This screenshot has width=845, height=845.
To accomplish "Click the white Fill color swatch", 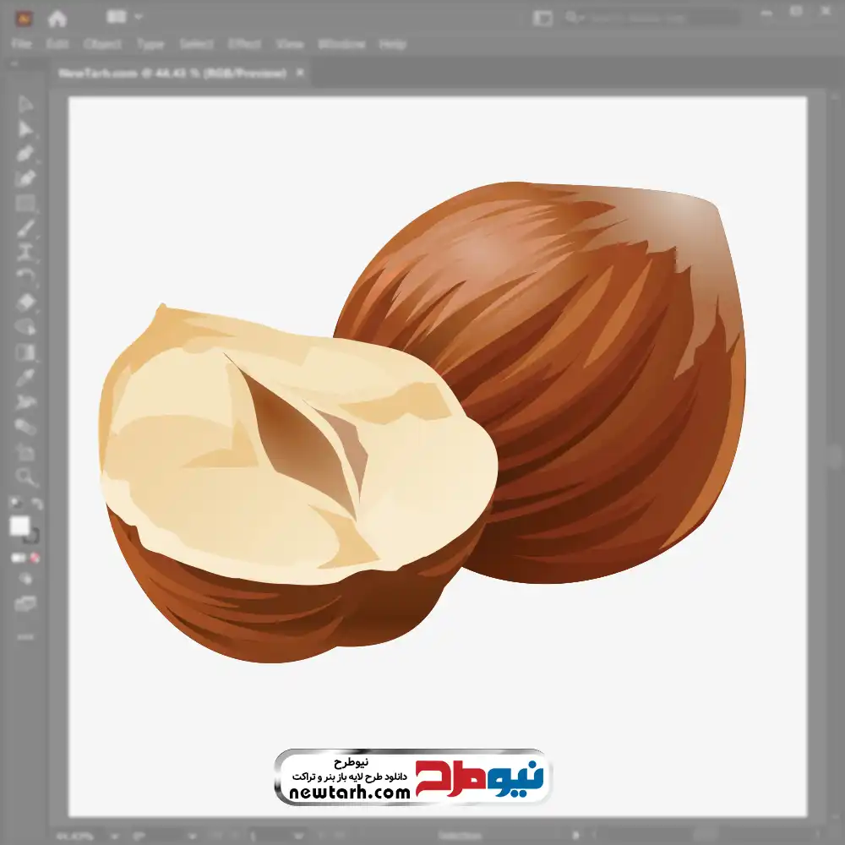I will 19,526.
